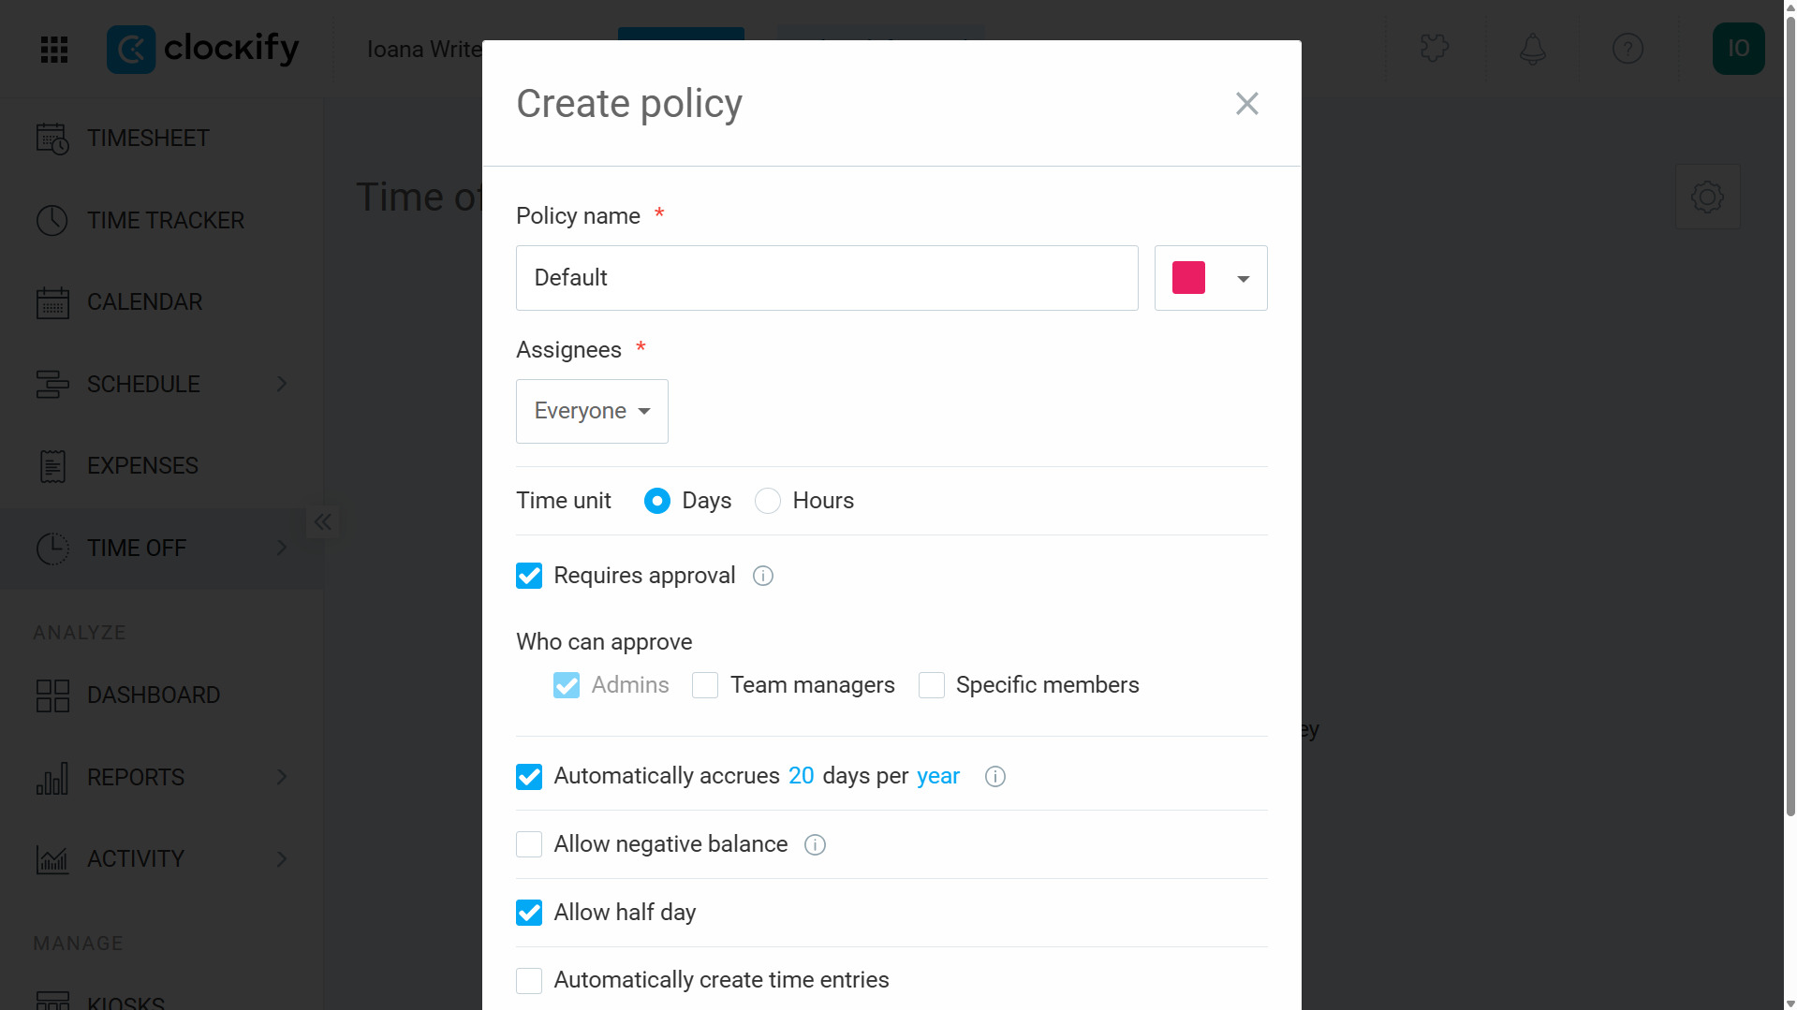
Task: Open the pink policy color picker
Action: 1210,278
